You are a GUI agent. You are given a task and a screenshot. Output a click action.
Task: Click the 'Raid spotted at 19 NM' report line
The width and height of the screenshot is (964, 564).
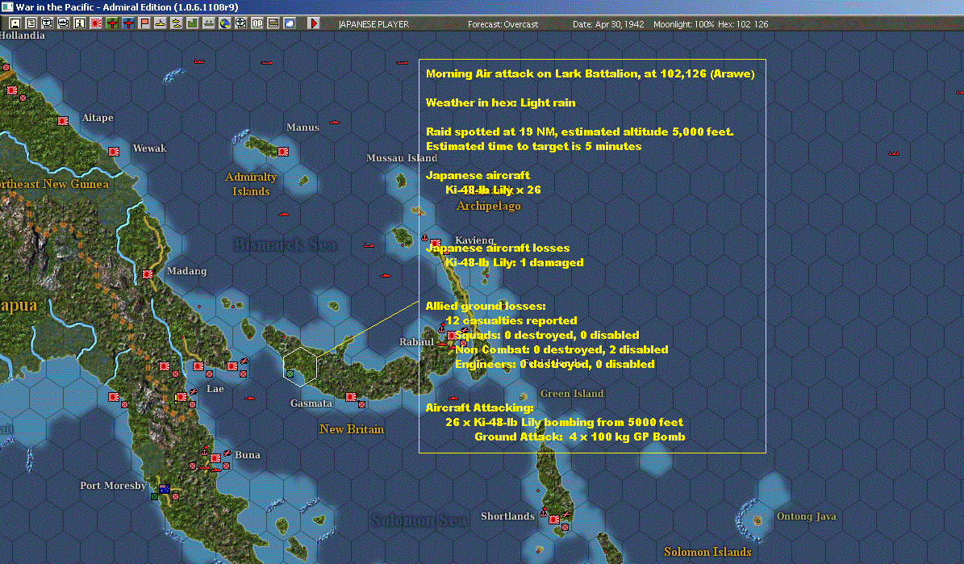pyautogui.click(x=579, y=132)
